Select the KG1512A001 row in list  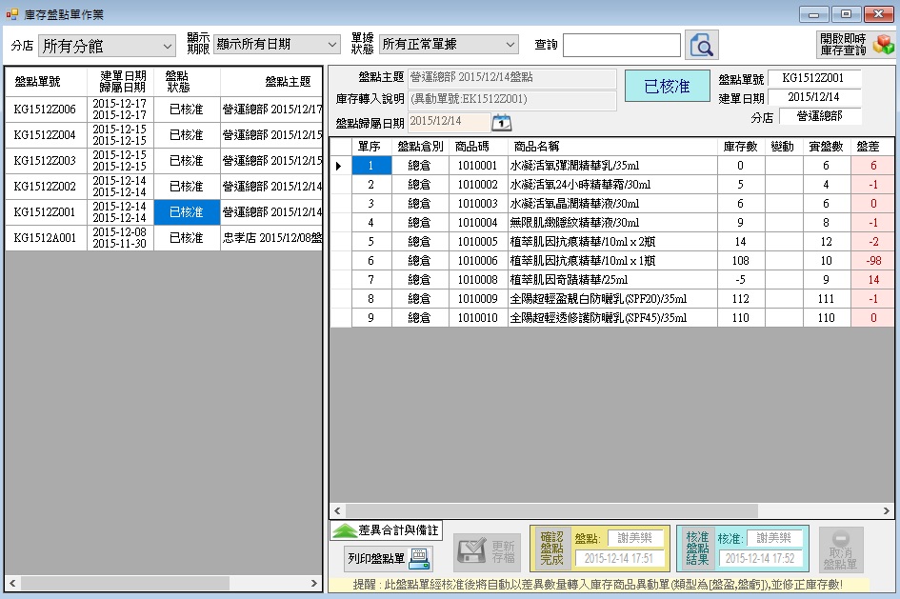(x=45, y=238)
